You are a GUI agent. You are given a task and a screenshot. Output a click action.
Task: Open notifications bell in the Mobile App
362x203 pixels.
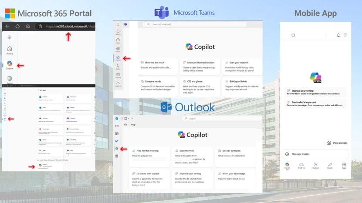(338, 35)
